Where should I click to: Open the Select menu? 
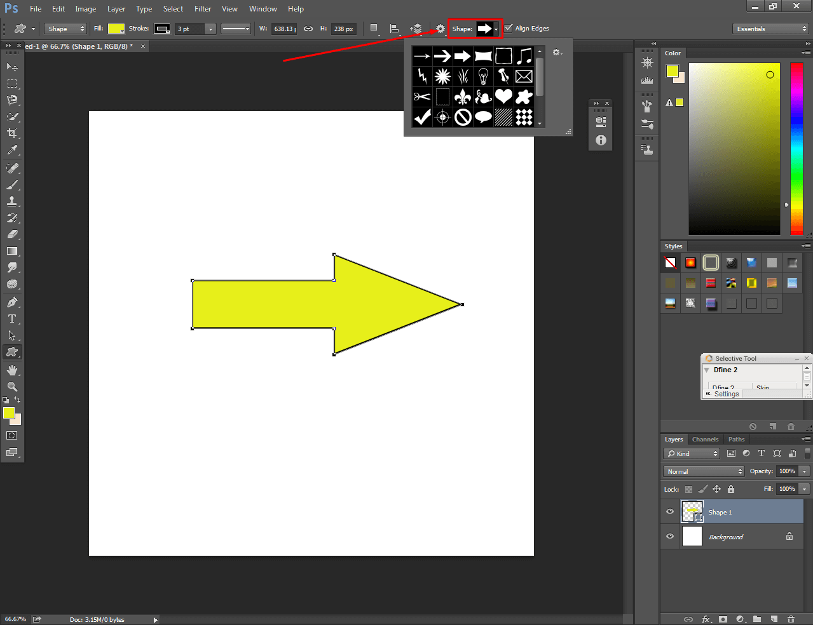173,8
